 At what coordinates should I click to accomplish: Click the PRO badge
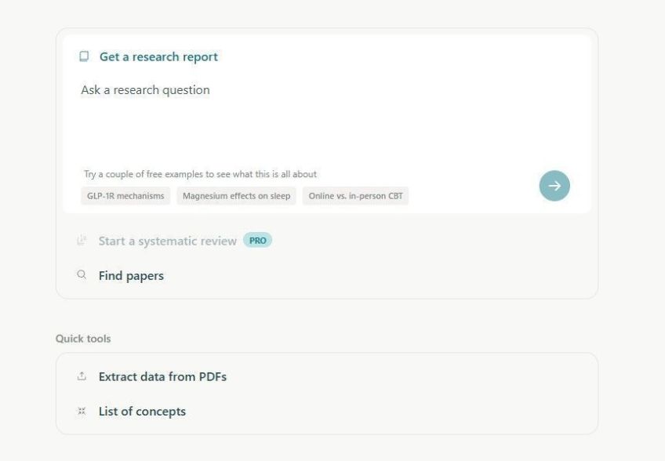click(x=257, y=241)
